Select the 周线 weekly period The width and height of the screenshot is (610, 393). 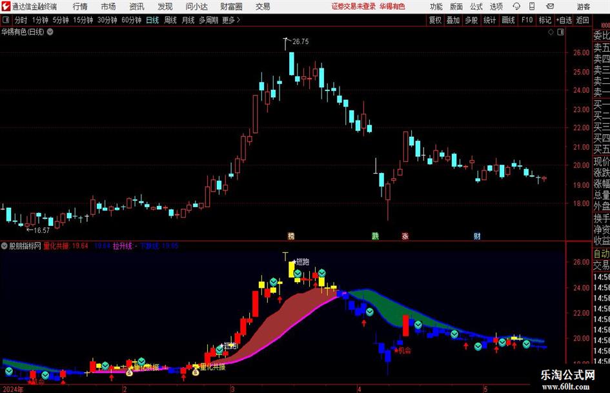pyautogui.click(x=170, y=20)
